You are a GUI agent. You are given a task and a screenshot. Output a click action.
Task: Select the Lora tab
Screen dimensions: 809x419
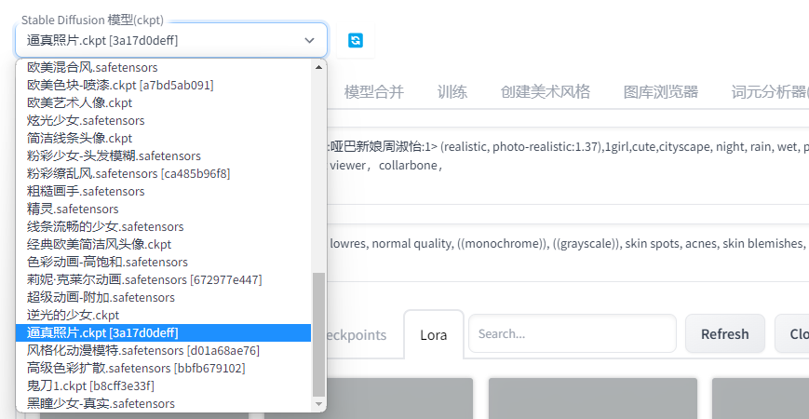(434, 335)
